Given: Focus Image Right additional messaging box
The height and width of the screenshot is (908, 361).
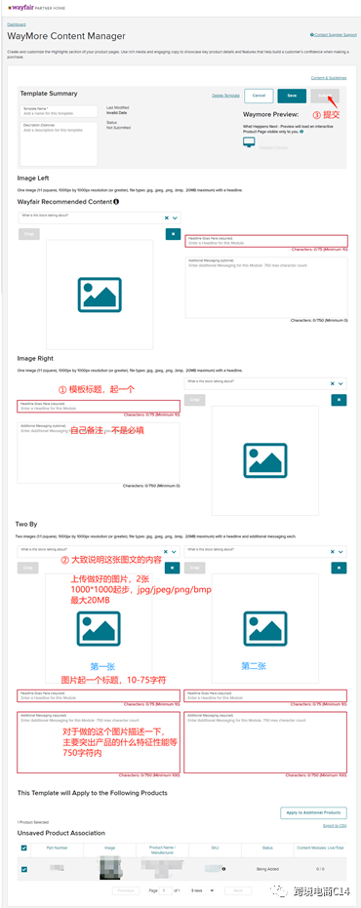Looking at the screenshot, I should [x=99, y=453].
